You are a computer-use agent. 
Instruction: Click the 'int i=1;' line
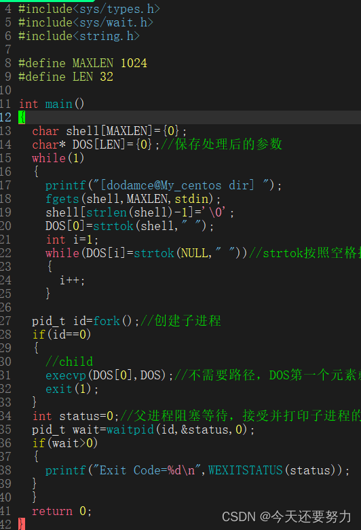(72, 240)
